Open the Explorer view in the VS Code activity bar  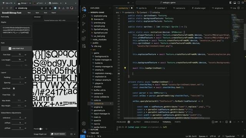tap(84, 9)
